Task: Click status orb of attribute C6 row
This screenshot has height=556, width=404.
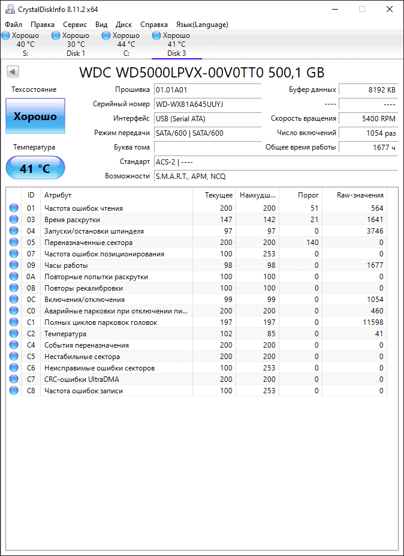Action: click(13, 368)
